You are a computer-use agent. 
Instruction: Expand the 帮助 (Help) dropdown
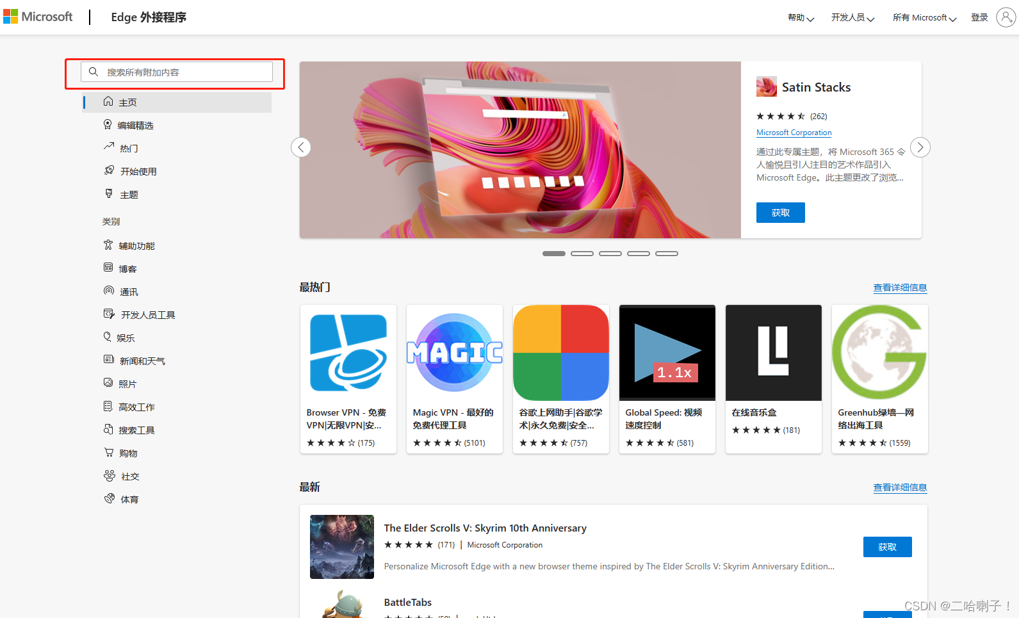(x=801, y=18)
